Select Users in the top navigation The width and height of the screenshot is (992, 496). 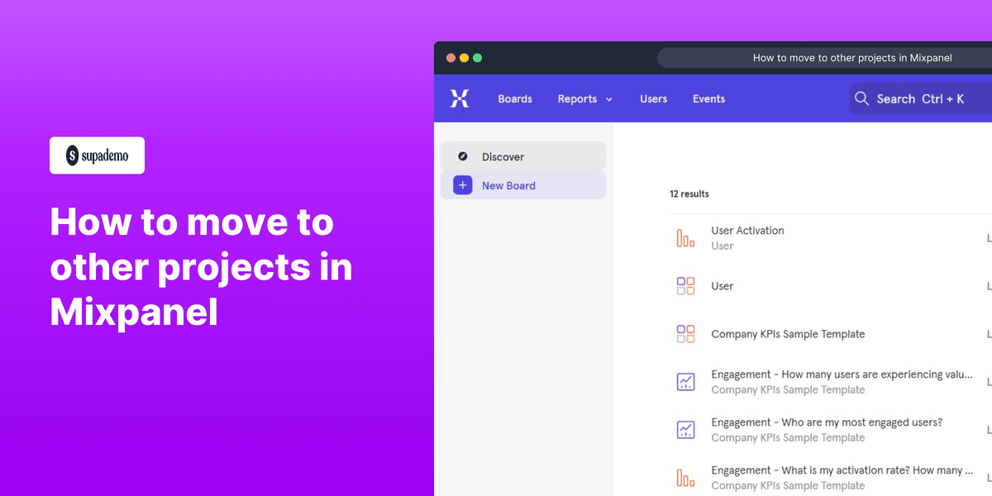pyautogui.click(x=653, y=98)
